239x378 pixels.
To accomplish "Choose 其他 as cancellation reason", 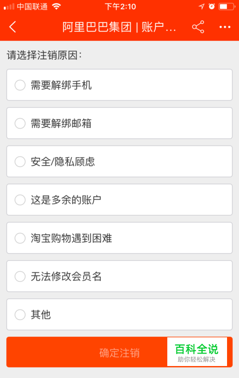I will pos(20,314).
